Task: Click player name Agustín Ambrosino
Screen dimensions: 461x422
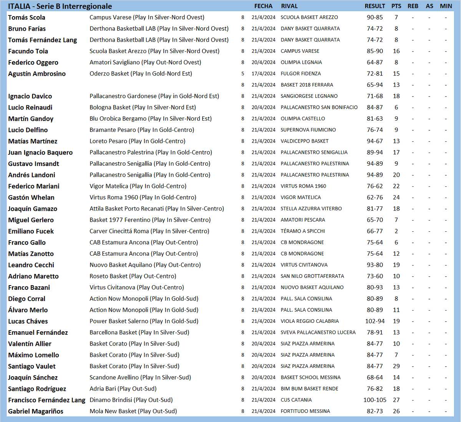Action: 37,74
